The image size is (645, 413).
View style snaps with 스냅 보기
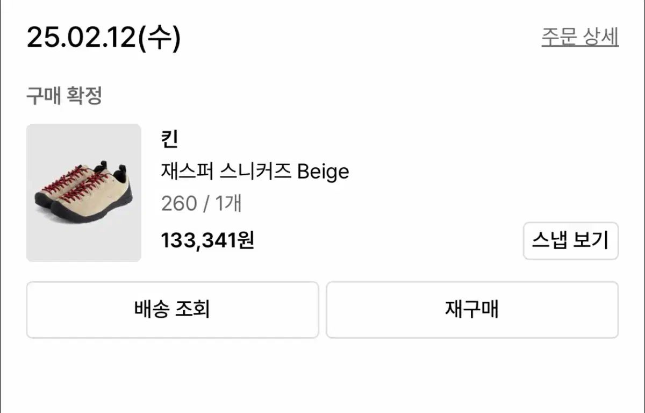coord(570,241)
